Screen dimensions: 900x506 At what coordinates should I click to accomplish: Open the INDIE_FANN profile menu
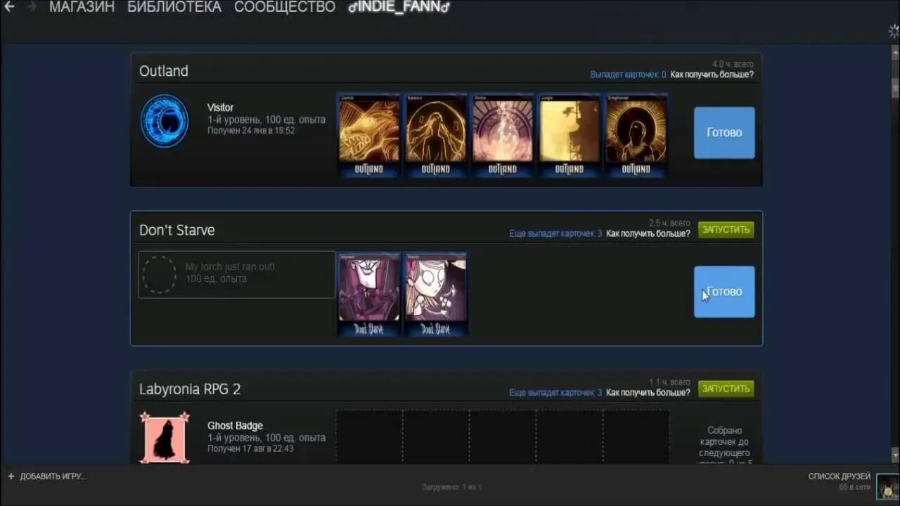(399, 7)
